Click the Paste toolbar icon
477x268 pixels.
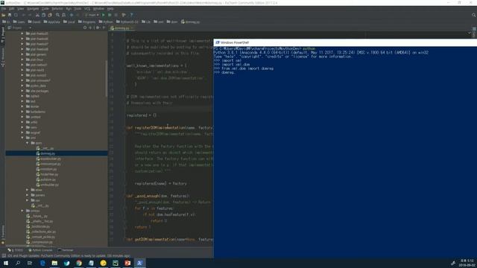(x=50, y=15)
